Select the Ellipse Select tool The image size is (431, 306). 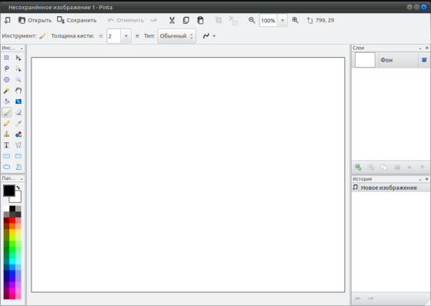(7, 80)
